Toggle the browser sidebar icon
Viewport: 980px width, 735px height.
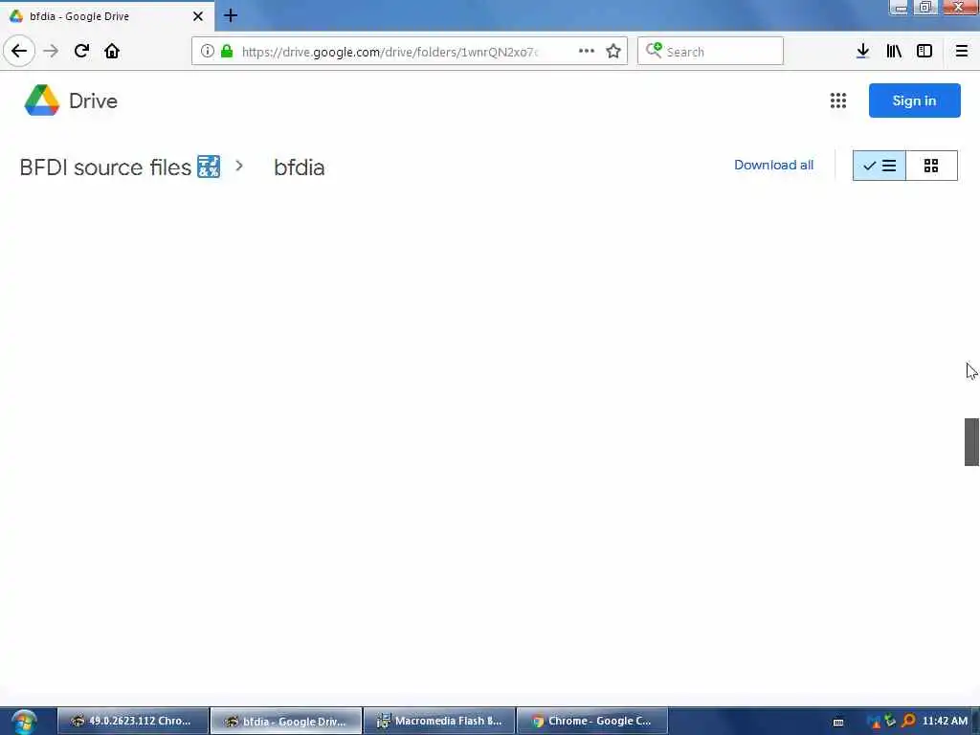924,52
